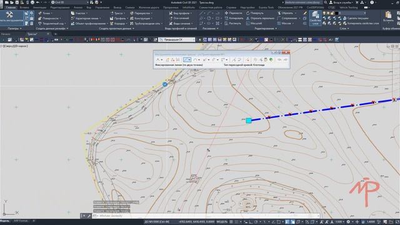Click the search magnifier icon in title bar
This screenshot has width=400, height=225.
pos(326,2)
